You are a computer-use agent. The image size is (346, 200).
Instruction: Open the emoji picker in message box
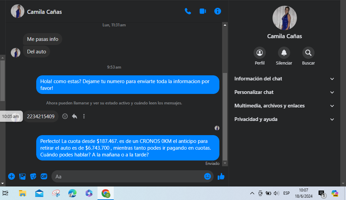208,176
